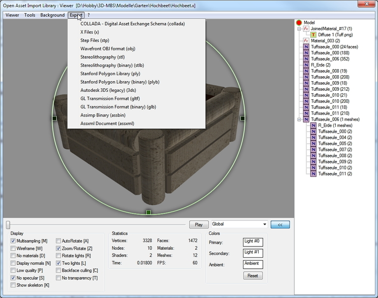Click the red Model root icon

299,23
